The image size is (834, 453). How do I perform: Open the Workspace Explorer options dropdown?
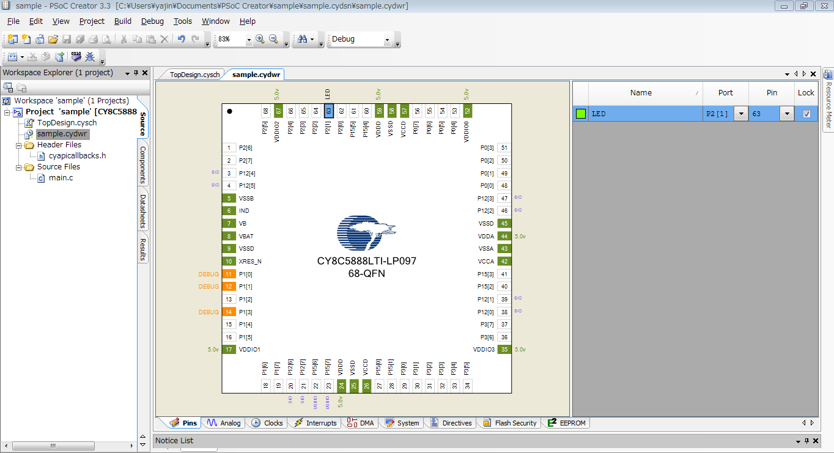(x=127, y=73)
